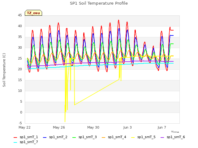Click the blue sp1_smT_2 legend swatch

[45, 138]
